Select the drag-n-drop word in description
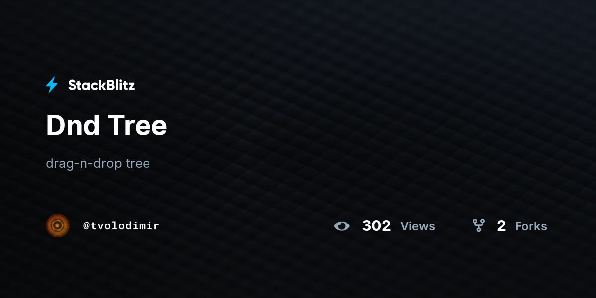Screen dimensions: 596x298 [84, 163]
